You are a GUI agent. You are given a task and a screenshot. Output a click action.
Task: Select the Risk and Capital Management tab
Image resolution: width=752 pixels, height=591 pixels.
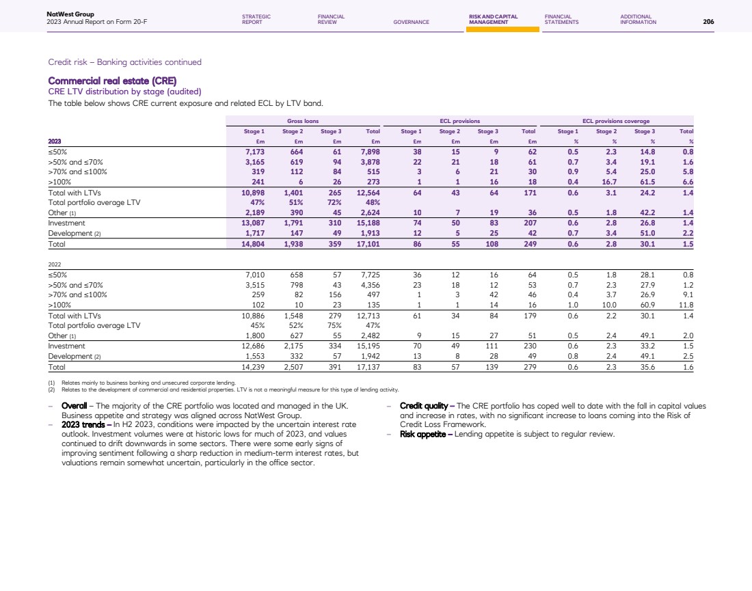click(493, 19)
